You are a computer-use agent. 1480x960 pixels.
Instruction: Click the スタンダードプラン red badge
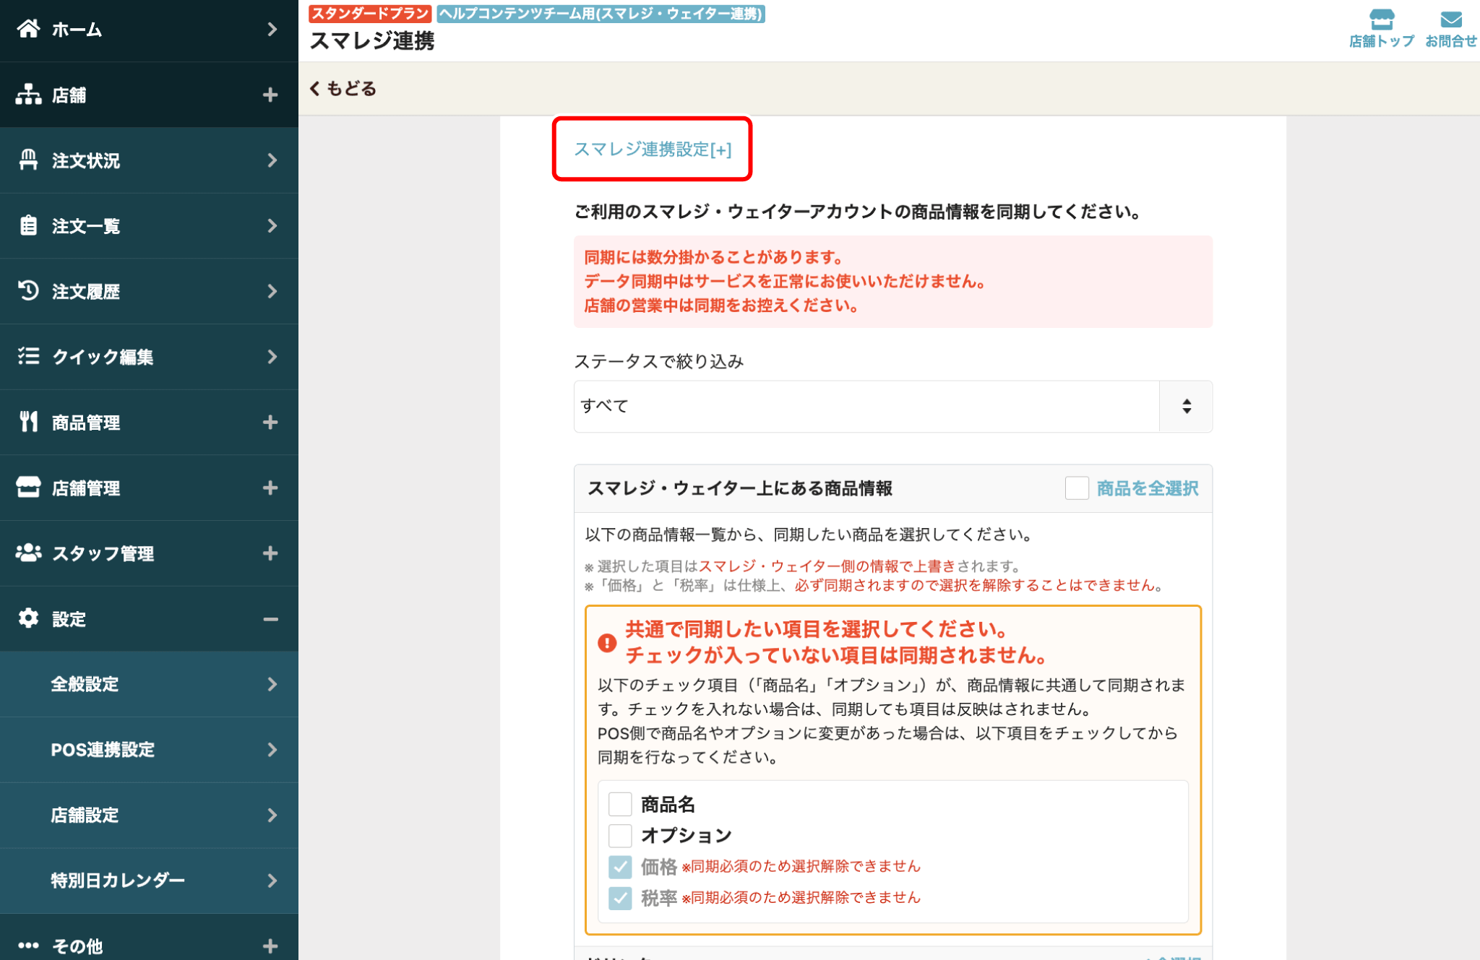(370, 13)
